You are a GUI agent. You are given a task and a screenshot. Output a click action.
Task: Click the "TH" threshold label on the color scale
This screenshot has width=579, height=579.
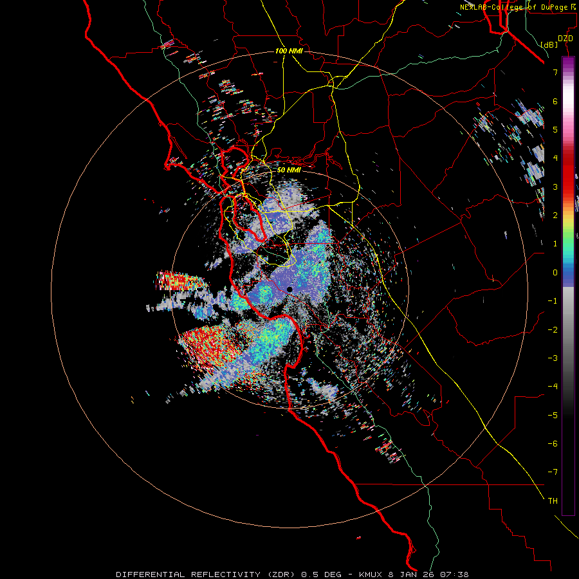click(x=553, y=501)
